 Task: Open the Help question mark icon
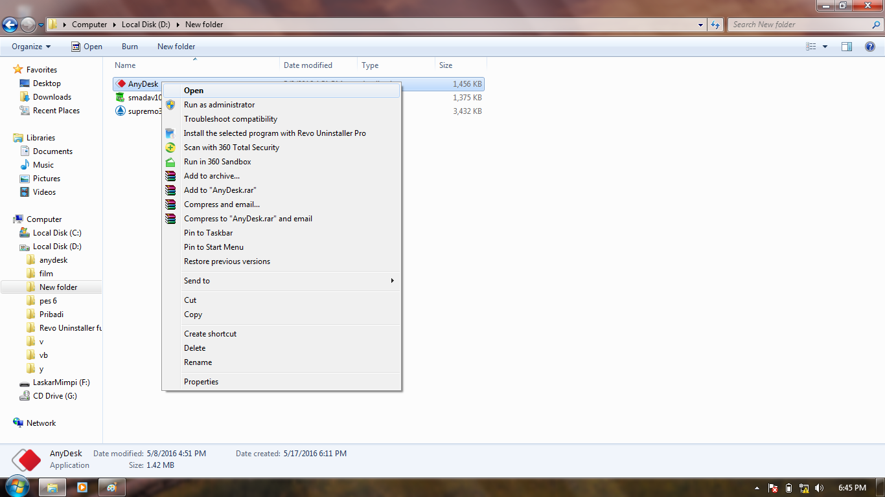coord(870,47)
